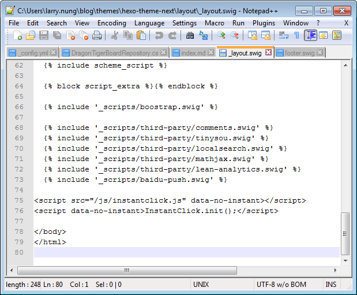Click the Close All toolbar icon

point(84,36)
